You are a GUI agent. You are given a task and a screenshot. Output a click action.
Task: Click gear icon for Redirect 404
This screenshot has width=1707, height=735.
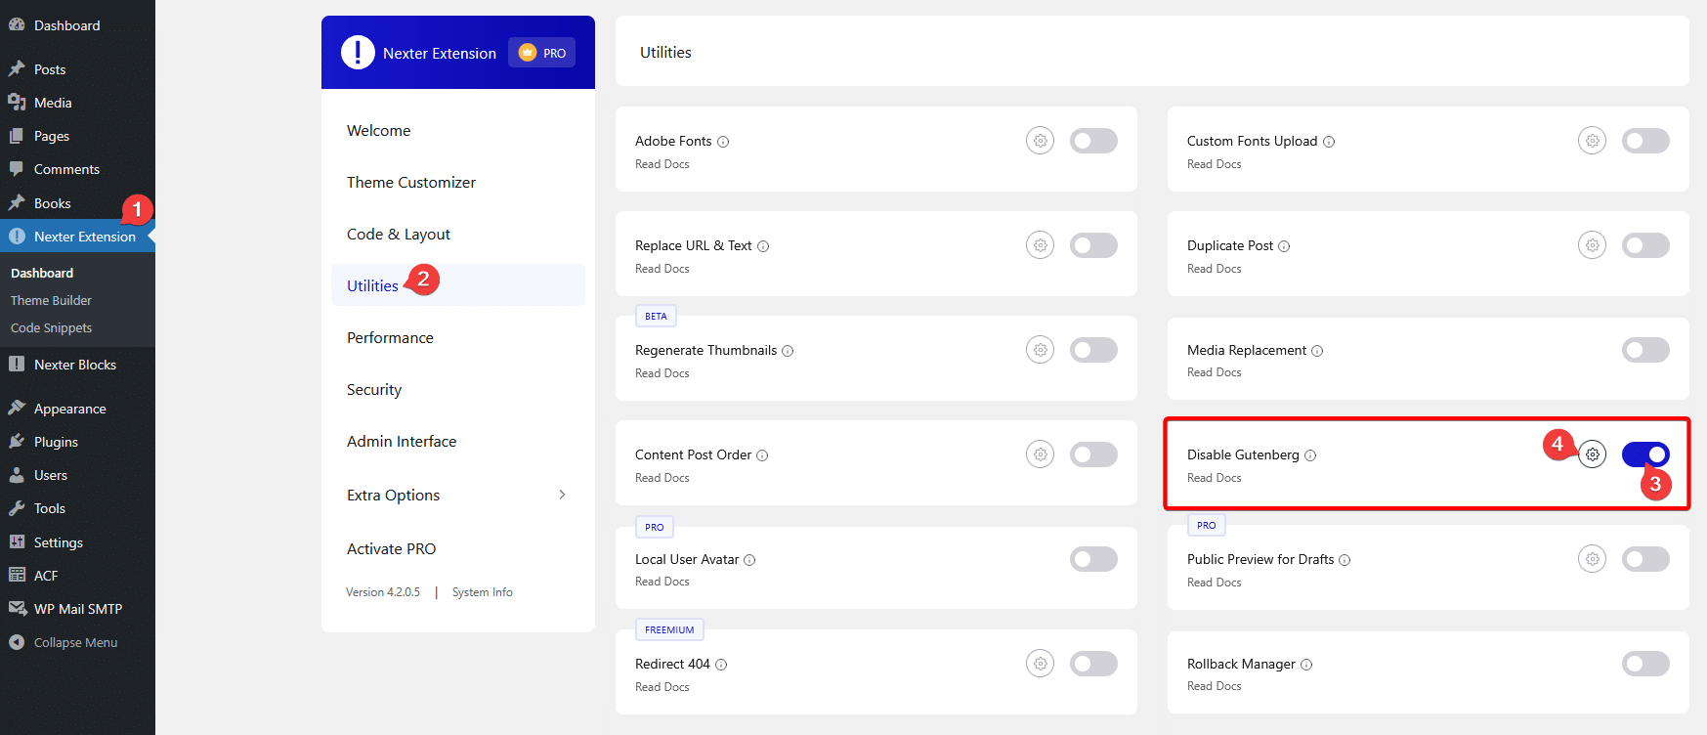pos(1040,664)
